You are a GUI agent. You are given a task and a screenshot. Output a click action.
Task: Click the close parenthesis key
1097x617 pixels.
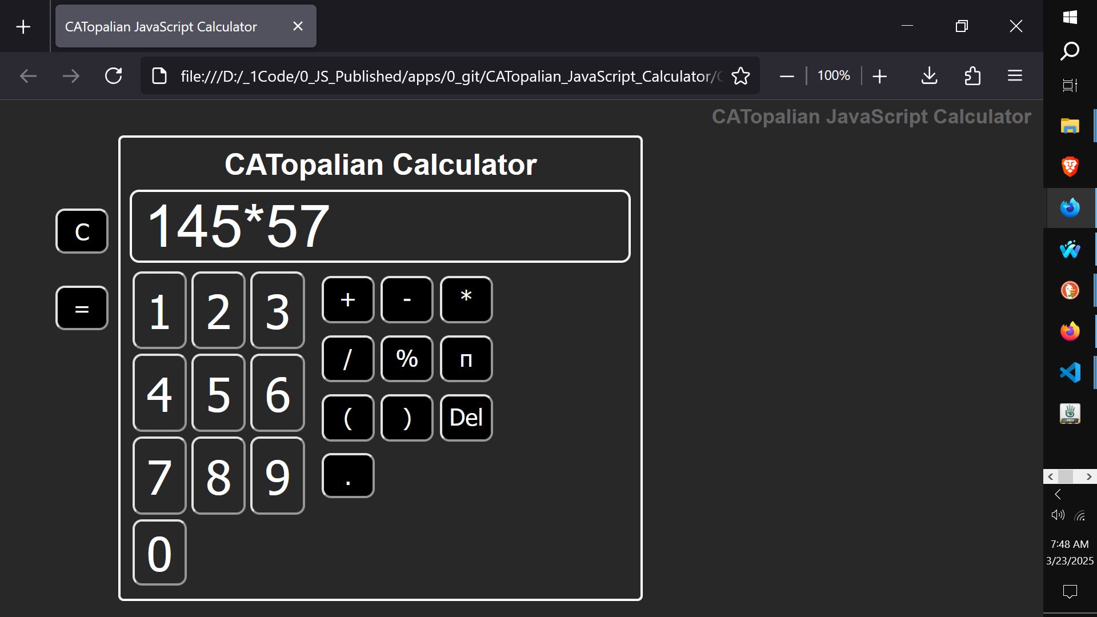[407, 418]
